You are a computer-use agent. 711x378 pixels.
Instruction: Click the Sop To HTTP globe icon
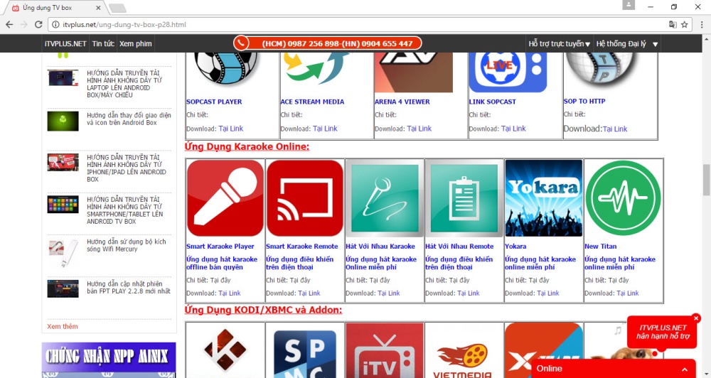coord(600,69)
